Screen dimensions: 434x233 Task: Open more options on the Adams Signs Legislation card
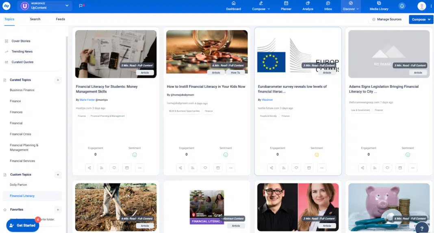(412, 168)
